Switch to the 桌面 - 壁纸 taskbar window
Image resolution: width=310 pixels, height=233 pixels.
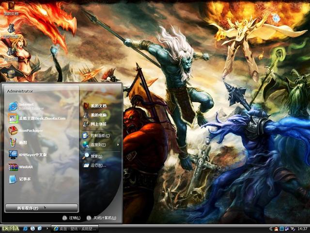coord(75,229)
